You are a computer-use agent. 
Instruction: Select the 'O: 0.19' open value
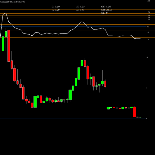(x=55, y=7)
